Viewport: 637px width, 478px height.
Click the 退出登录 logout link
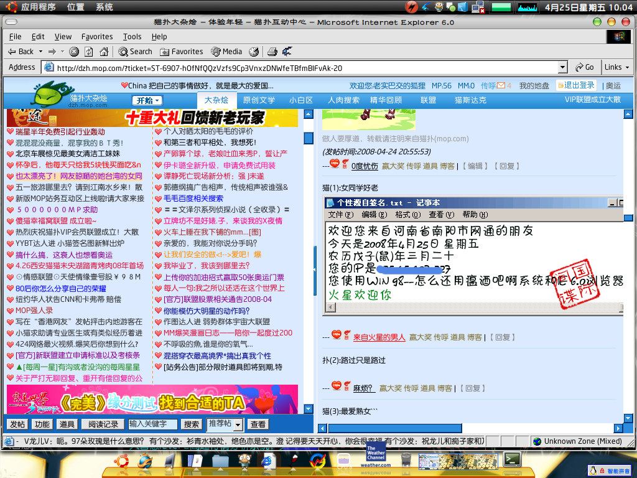point(577,85)
